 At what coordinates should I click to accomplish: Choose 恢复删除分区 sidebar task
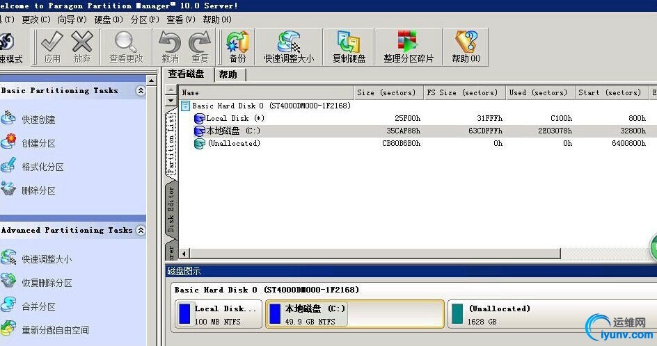pos(47,283)
